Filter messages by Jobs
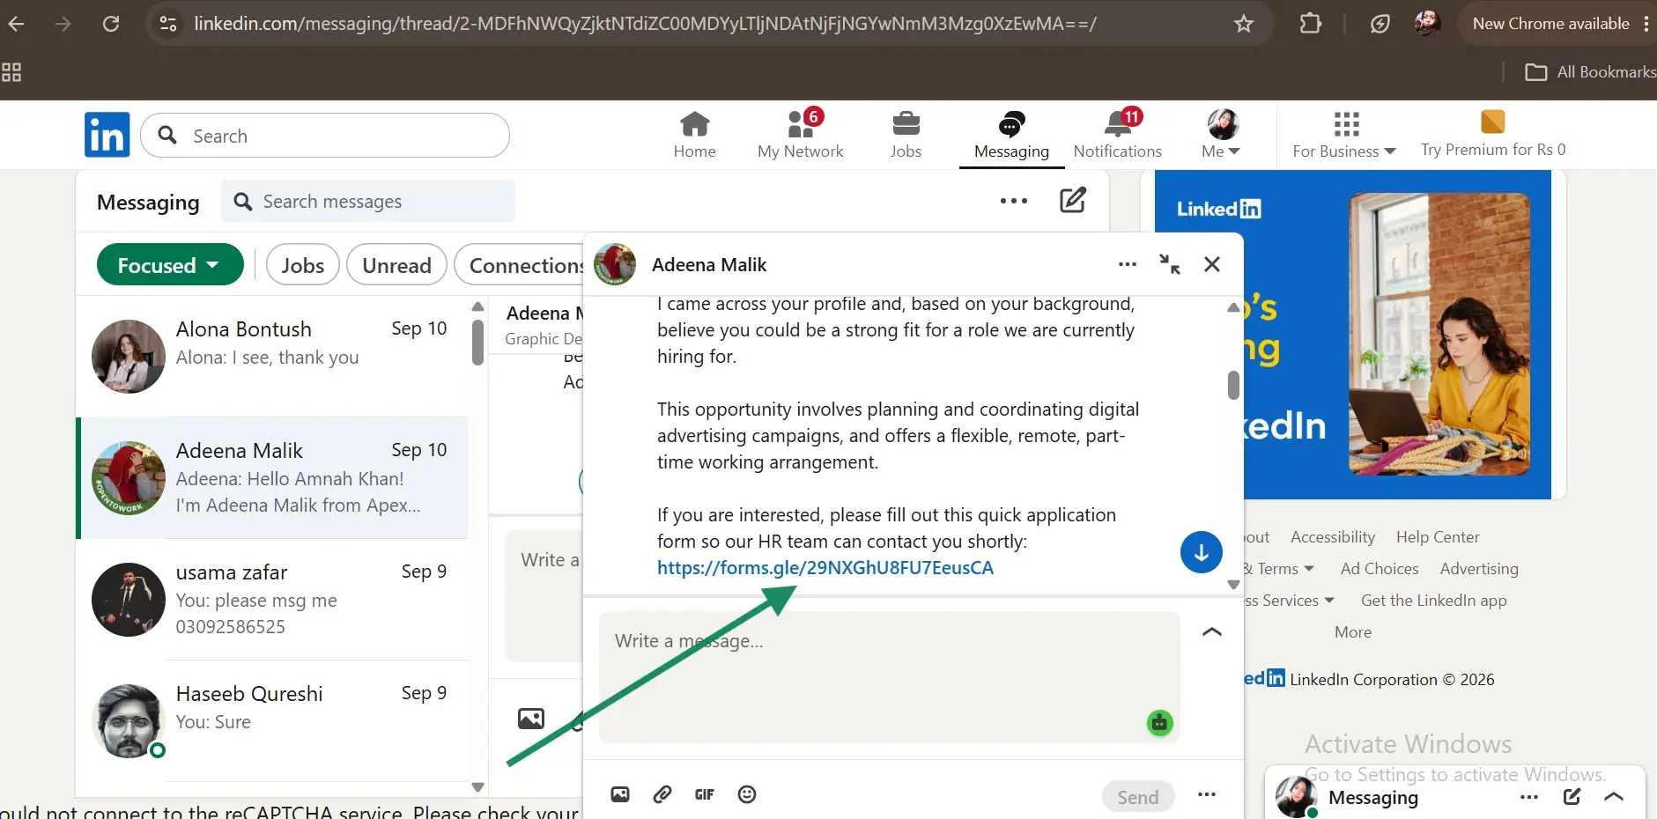 click(303, 265)
